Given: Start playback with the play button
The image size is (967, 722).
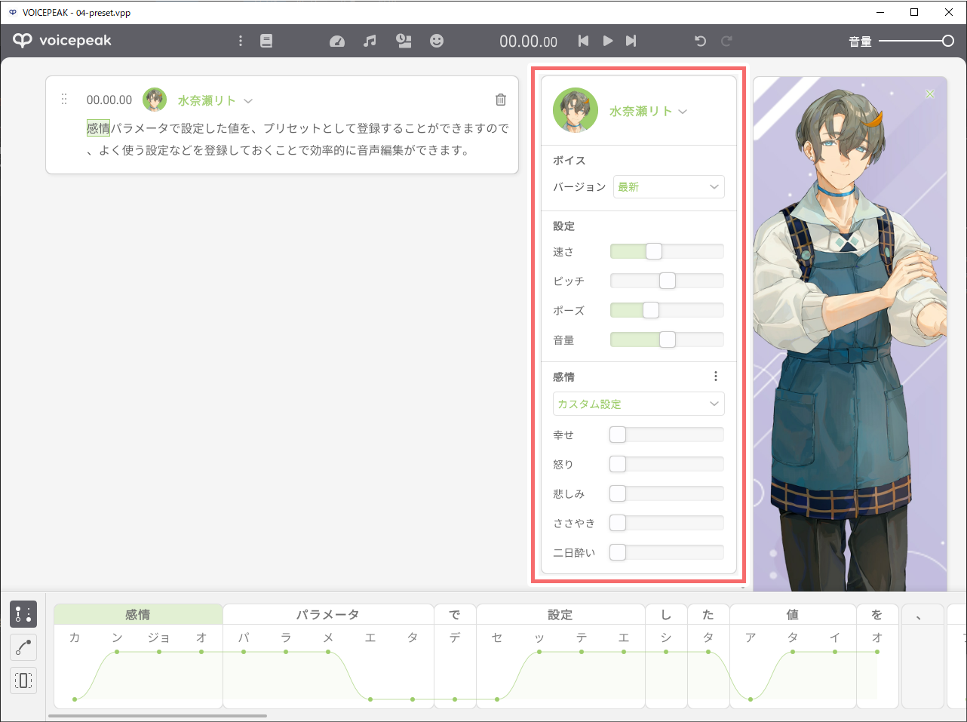Looking at the screenshot, I should 607,41.
